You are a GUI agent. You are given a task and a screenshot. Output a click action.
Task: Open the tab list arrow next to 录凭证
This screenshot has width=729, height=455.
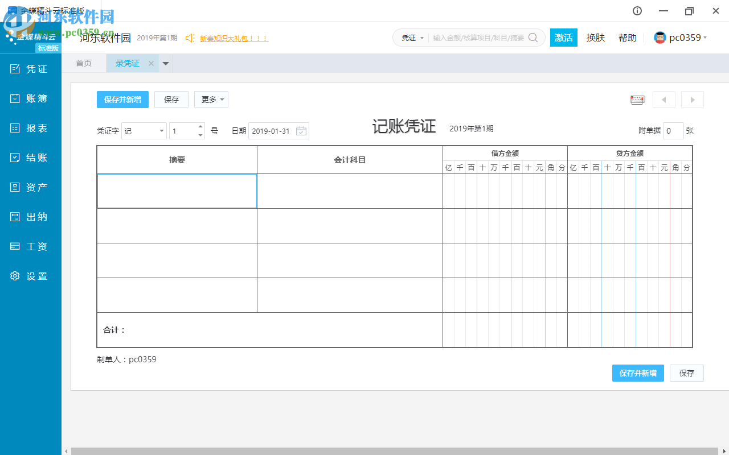click(165, 63)
